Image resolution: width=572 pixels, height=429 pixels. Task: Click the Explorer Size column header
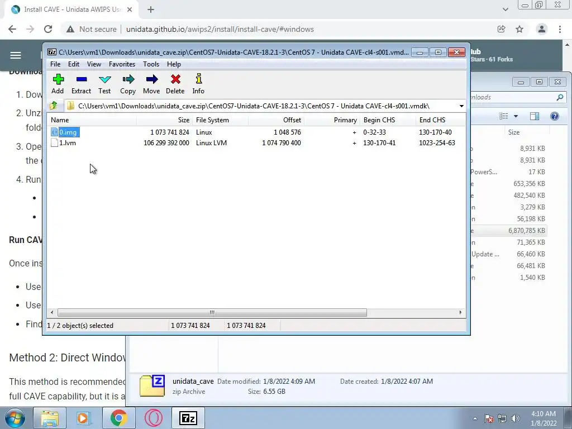[x=514, y=132]
